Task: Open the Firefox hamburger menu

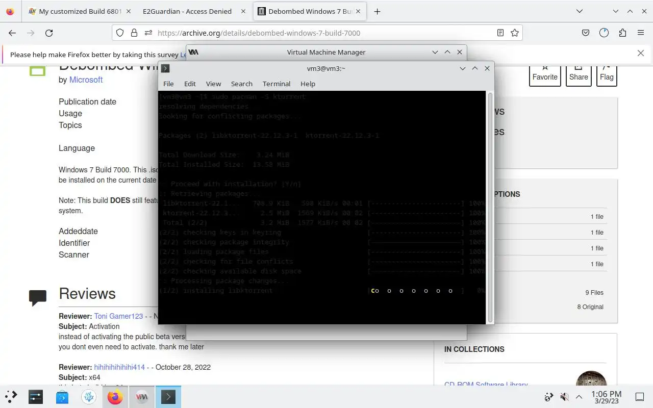Action: coord(641,33)
